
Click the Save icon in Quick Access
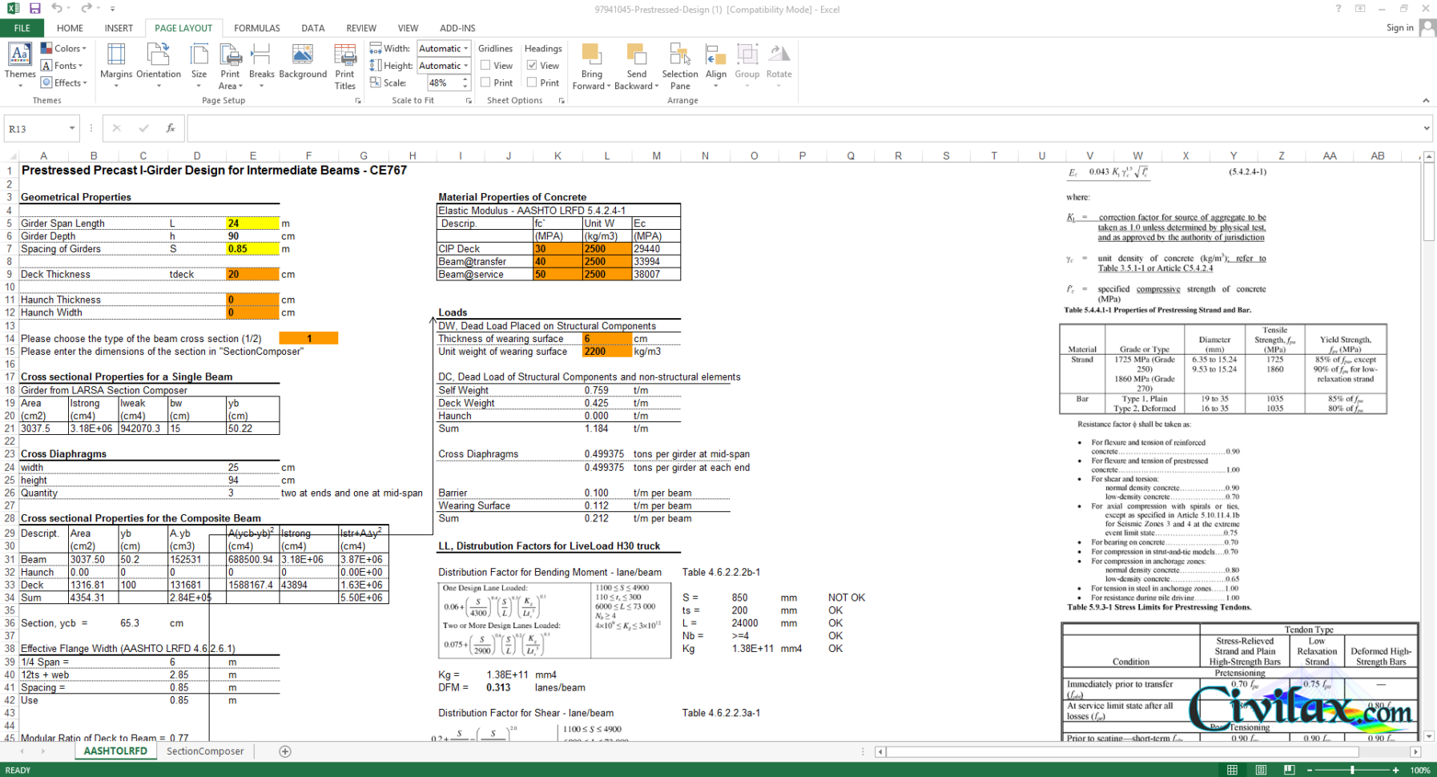[x=34, y=9]
